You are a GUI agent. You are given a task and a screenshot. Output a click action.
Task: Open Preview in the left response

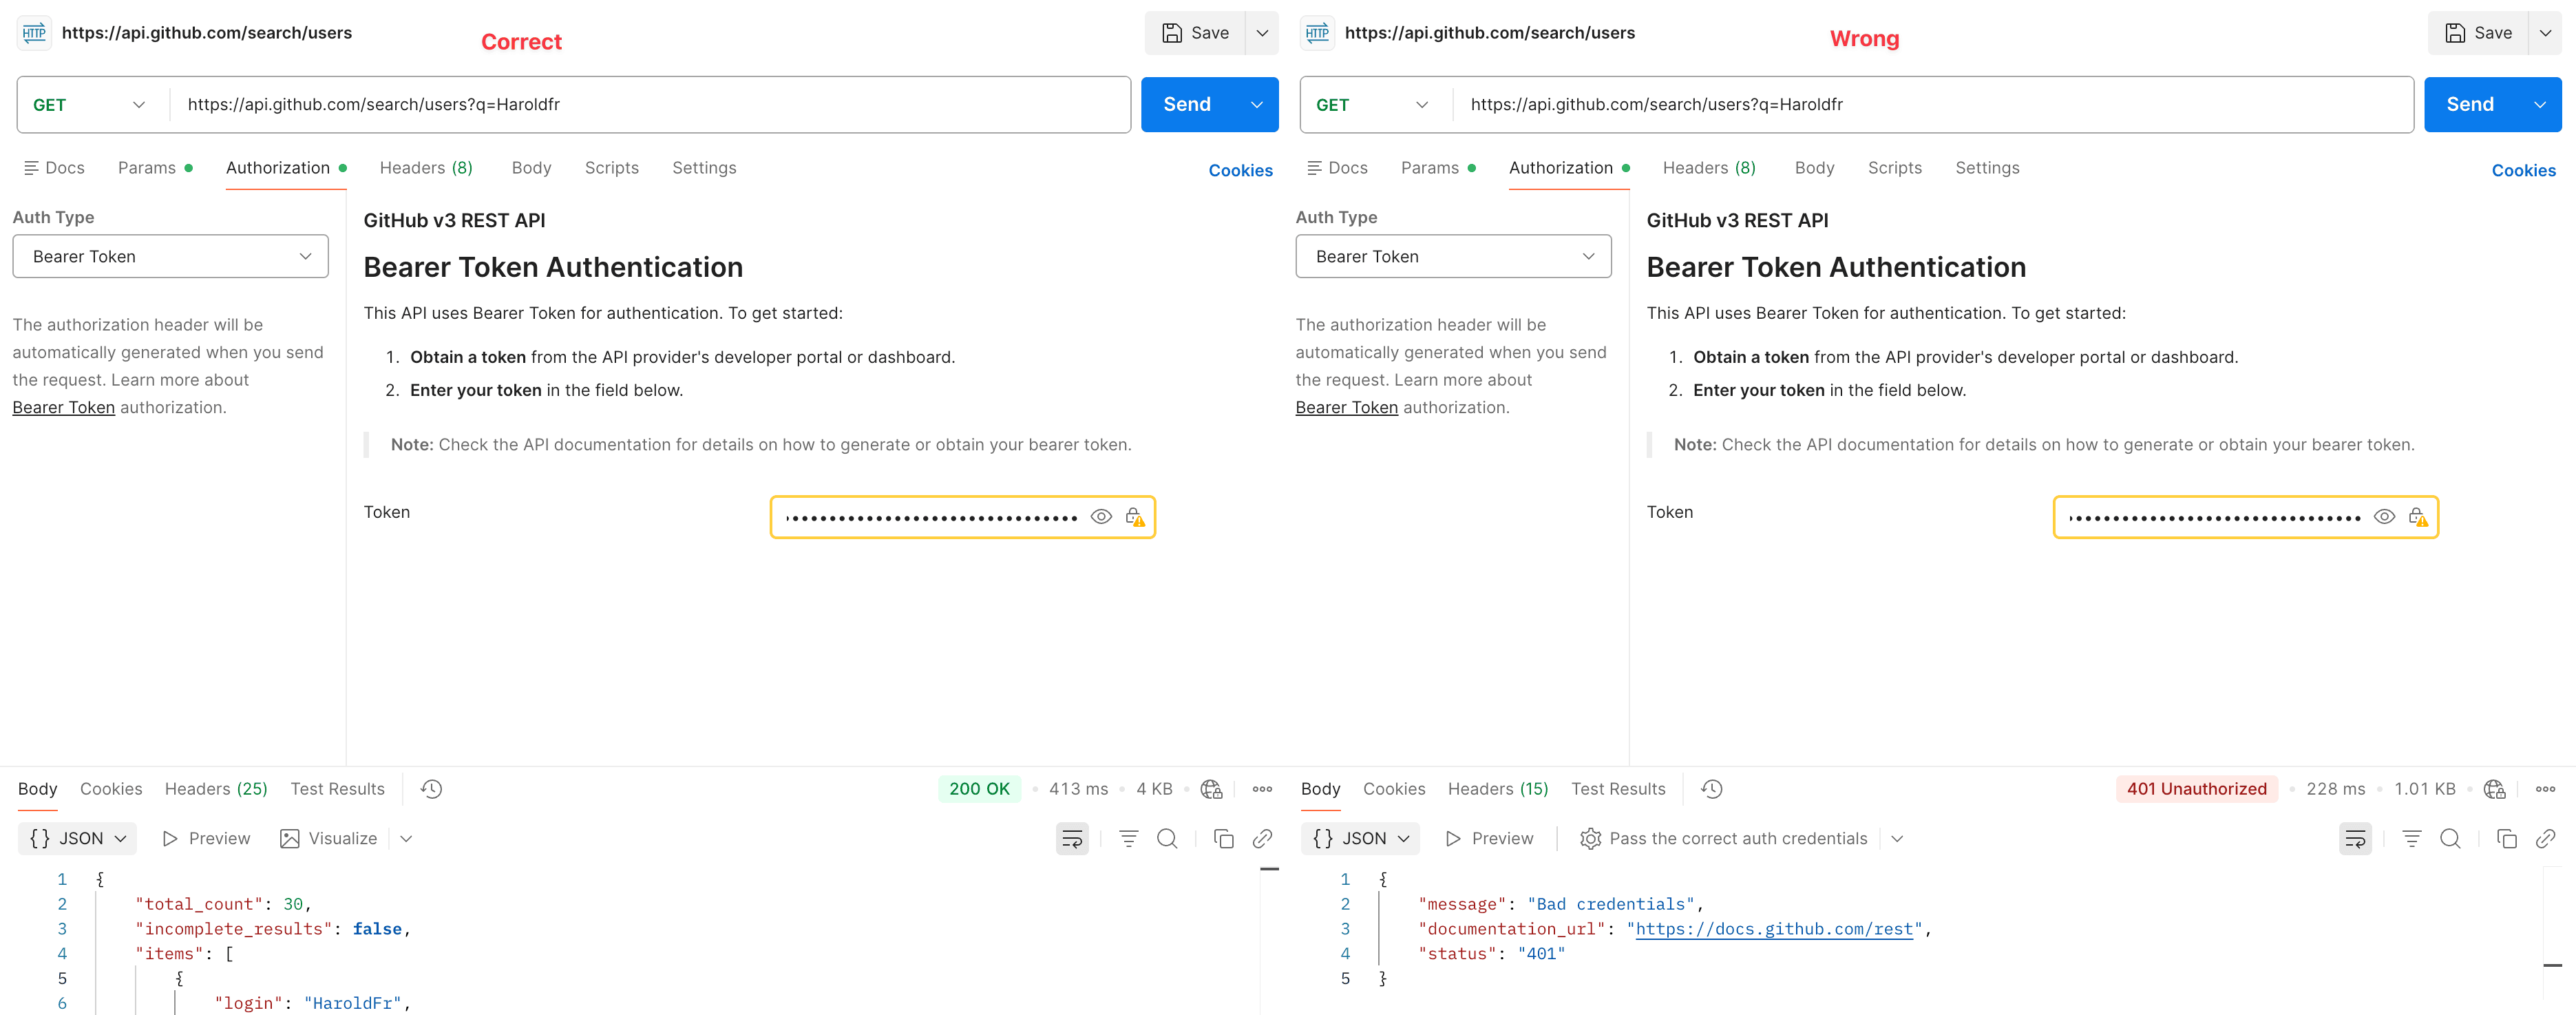tap(206, 839)
